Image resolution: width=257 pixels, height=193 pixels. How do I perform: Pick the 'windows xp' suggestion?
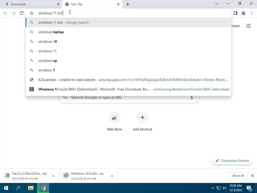(x=128, y=61)
